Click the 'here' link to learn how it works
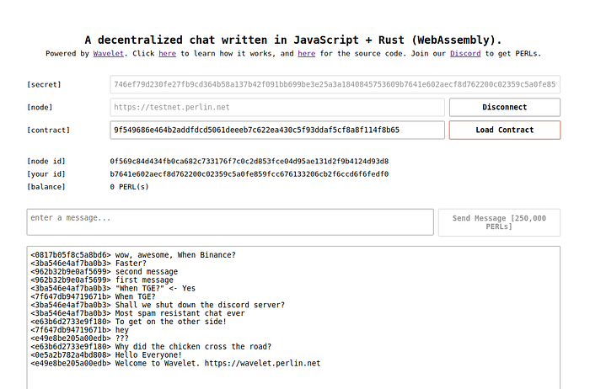Screen dimensions: 590x389 coord(168,53)
